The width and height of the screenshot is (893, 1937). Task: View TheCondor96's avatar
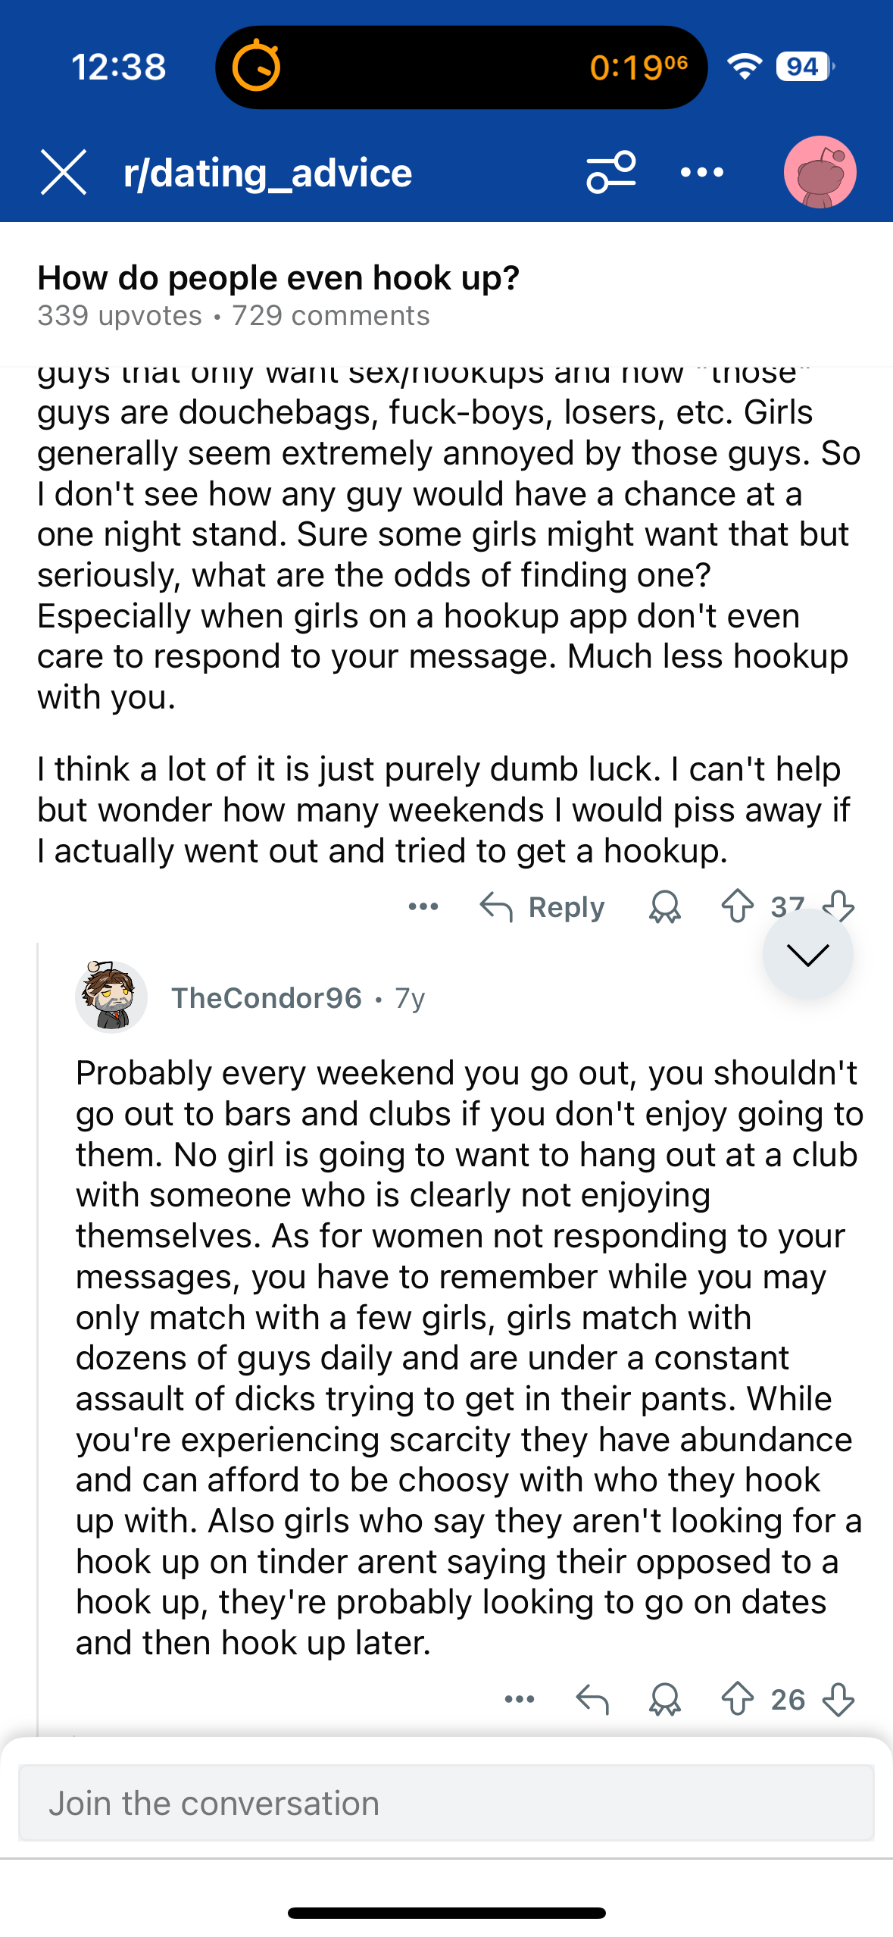[111, 997]
